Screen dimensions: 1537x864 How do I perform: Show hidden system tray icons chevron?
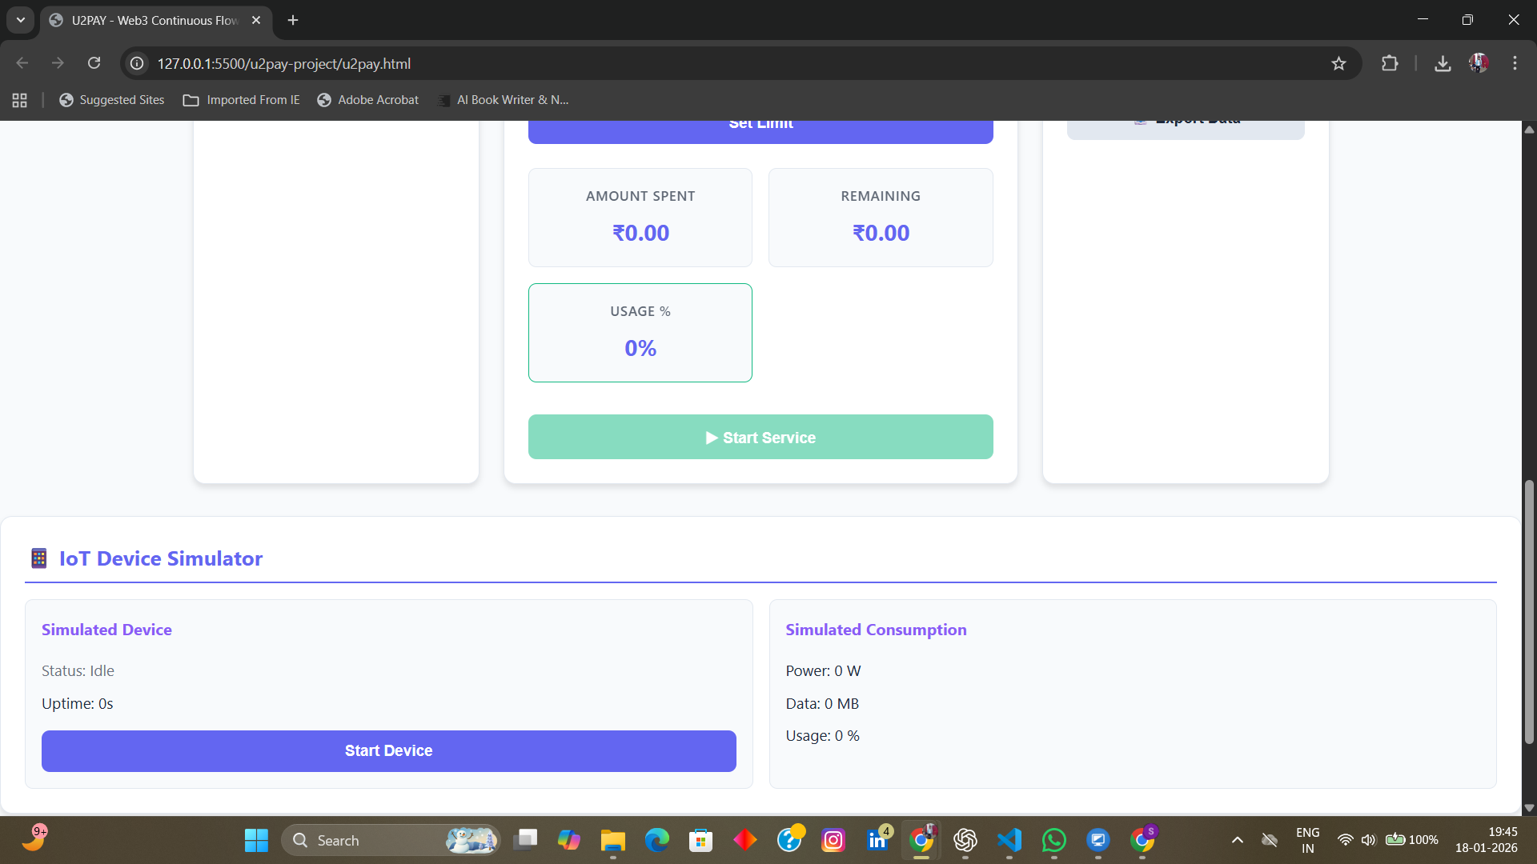[x=1237, y=840]
